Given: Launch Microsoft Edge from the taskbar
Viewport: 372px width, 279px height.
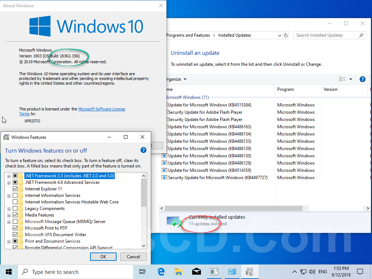Looking at the screenshot, I should pos(161,272).
